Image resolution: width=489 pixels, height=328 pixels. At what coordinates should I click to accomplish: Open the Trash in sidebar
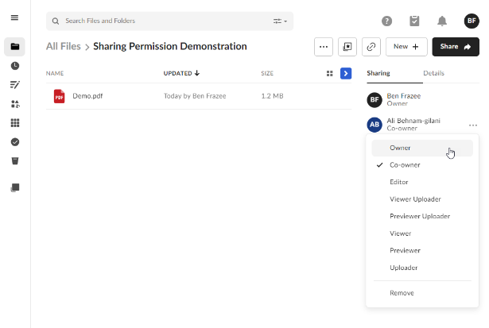(x=14, y=160)
